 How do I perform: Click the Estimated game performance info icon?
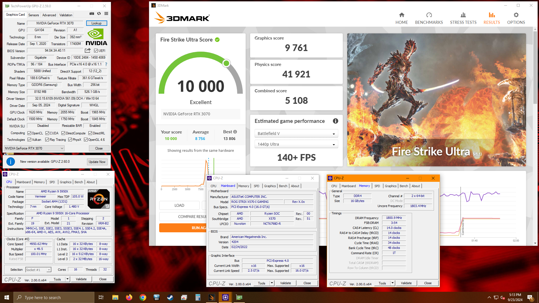coord(335,121)
